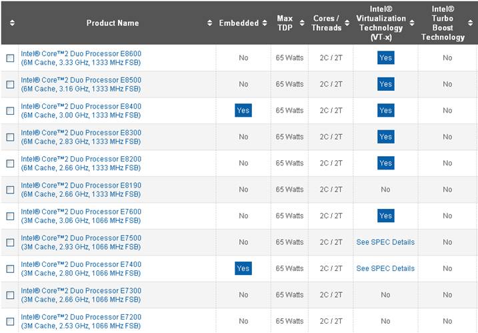Click the Embedded Yes badge for E7400
The height and width of the screenshot is (333, 478).
pyautogui.click(x=243, y=268)
